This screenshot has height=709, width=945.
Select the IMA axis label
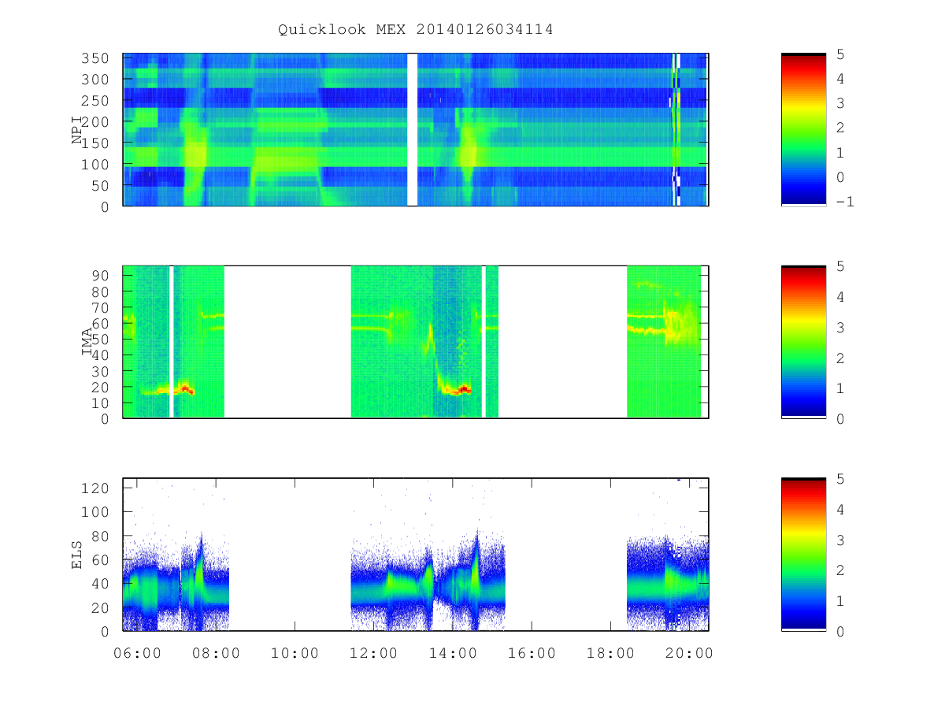(x=87, y=342)
